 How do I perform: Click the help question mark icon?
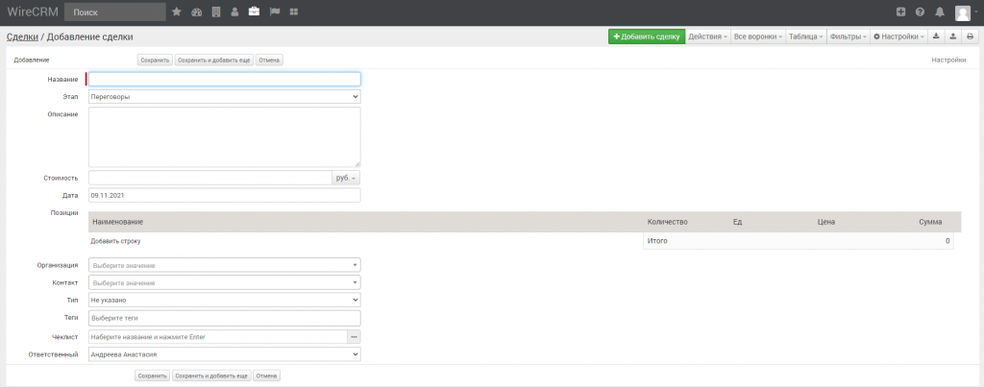(920, 12)
